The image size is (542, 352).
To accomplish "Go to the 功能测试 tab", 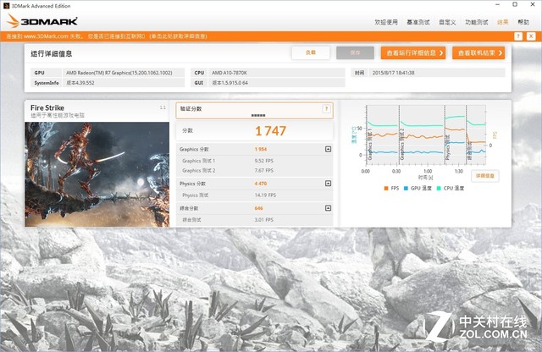I will point(476,21).
